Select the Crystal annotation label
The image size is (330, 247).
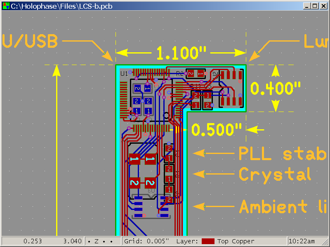[275, 175]
